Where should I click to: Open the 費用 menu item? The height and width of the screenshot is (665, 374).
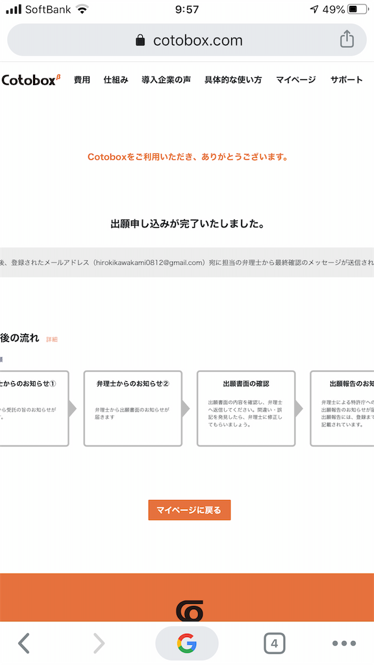(82, 80)
